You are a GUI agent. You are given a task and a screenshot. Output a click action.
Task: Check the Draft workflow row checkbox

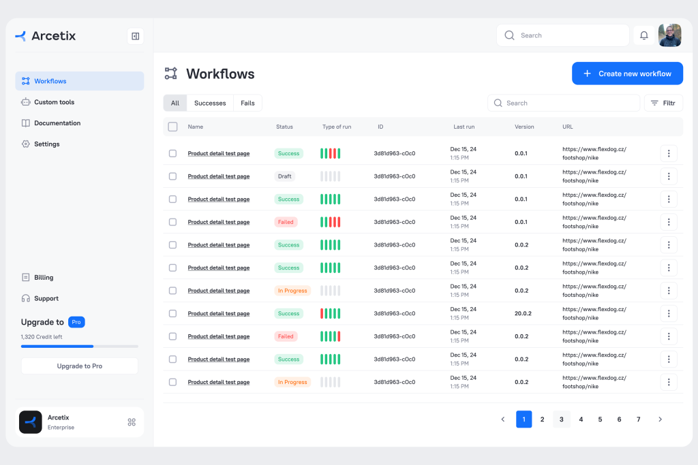tap(172, 176)
